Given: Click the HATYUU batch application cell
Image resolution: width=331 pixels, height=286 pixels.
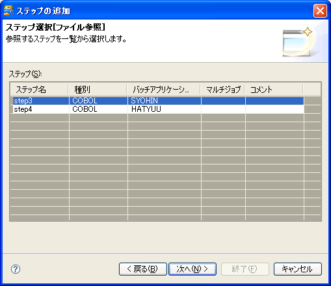Looking at the screenshot, I should click(165, 109).
